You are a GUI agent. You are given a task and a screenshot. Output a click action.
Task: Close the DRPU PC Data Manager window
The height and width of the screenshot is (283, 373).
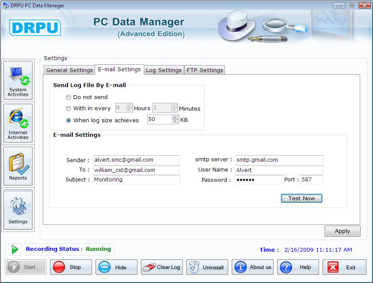click(x=364, y=5)
